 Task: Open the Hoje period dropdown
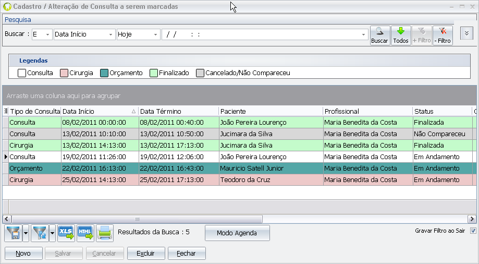click(x=155, y=34)
